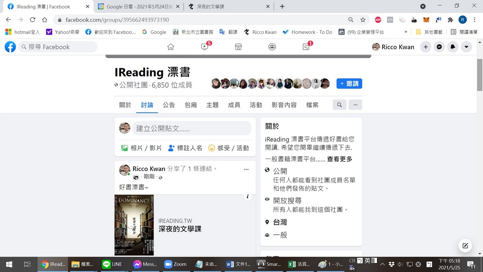The width and height of the screenshot is (483, 272).
Task: Click the page vertical scrollbar
Action: pos(480,75)
